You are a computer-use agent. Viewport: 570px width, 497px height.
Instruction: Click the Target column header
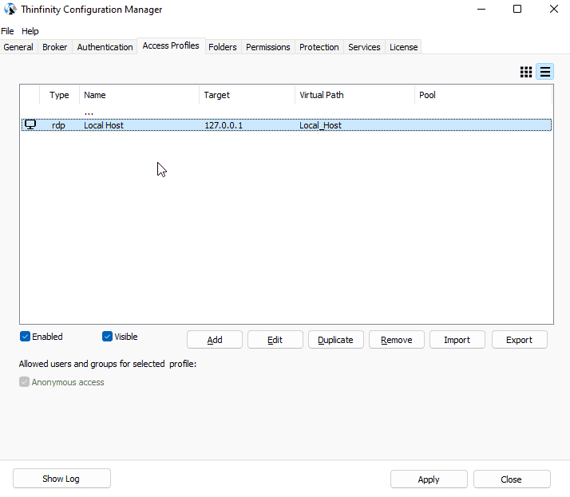[247, 95]
